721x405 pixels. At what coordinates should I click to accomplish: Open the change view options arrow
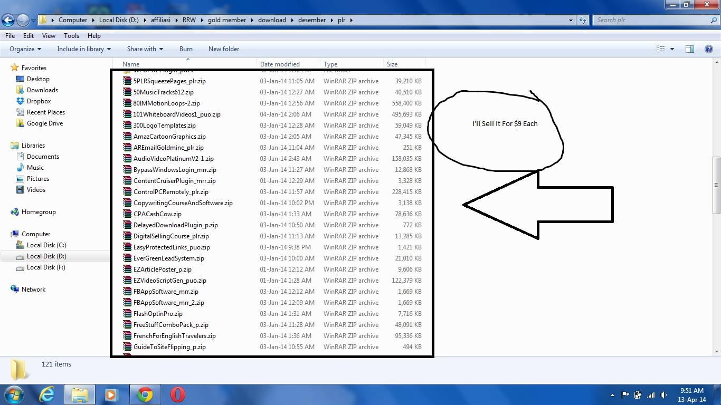672,49
